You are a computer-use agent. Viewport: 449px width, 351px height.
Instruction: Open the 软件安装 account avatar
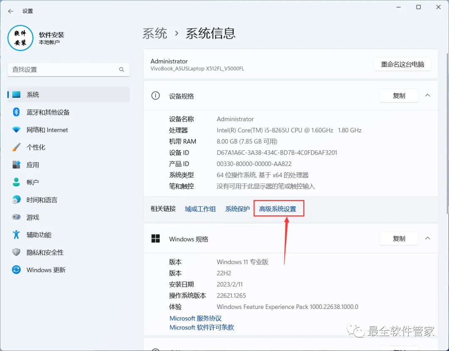20,38
